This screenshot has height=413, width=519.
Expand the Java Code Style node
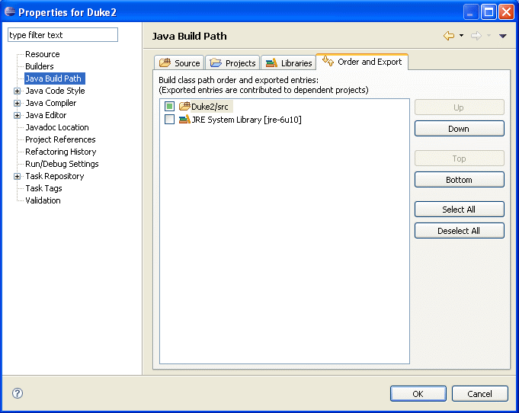tap(17, 91)
